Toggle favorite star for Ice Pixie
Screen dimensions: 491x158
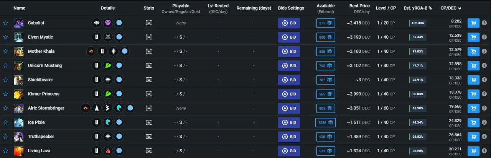point(5,122)
